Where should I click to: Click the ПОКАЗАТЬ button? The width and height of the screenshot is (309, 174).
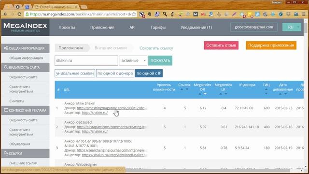(160, 60)
